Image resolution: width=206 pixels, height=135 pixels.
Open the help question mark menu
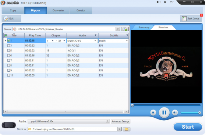(x=172, y=2)
